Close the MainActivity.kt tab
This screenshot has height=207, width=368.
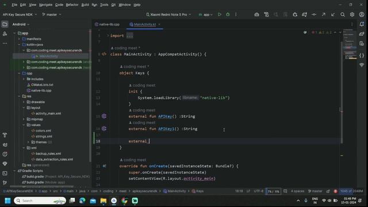[x=159, y=24]
